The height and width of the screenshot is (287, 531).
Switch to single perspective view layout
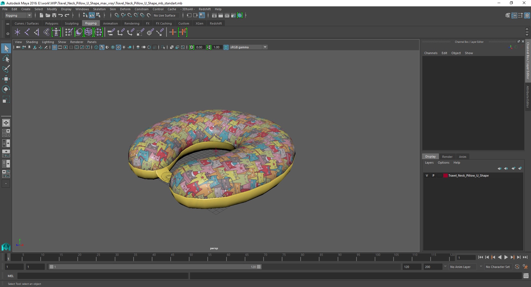6,123
